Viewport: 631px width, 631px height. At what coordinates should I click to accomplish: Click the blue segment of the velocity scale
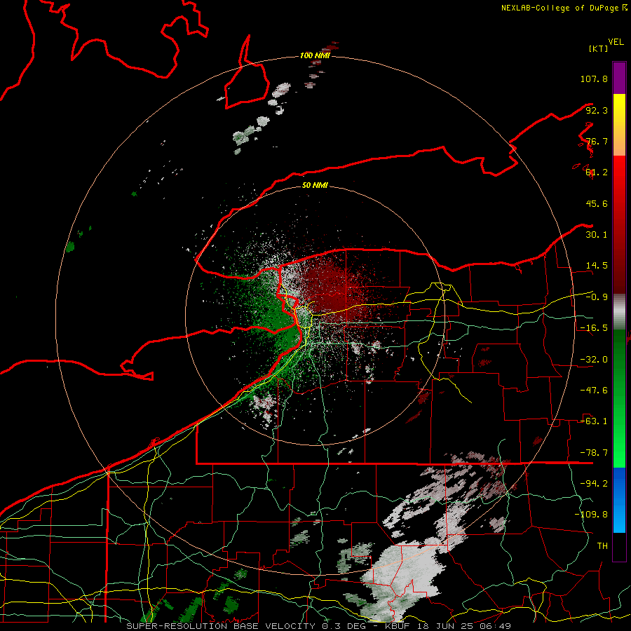click(x=619, y=500)
